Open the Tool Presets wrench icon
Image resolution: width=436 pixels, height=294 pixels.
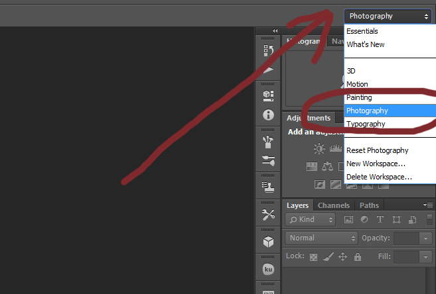[268, 214]
